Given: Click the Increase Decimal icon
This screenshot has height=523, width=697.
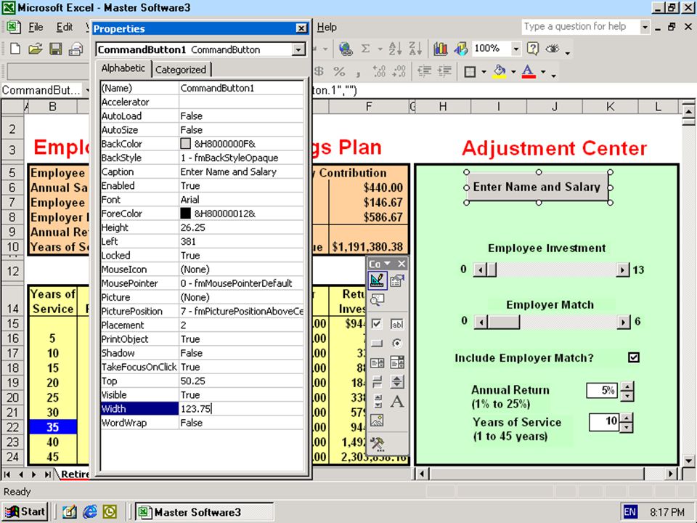Looking at the screenshot, I should click(379, 71).
